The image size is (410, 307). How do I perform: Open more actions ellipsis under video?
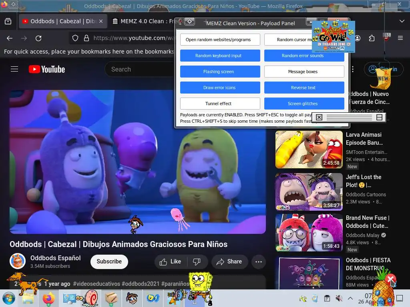click(x=258, y=261)
